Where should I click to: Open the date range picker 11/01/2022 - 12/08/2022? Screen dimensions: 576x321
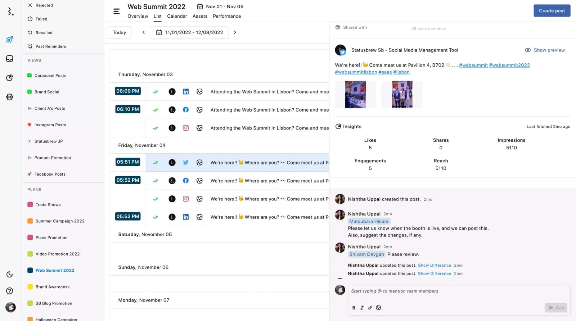click(x=189, y=32)
